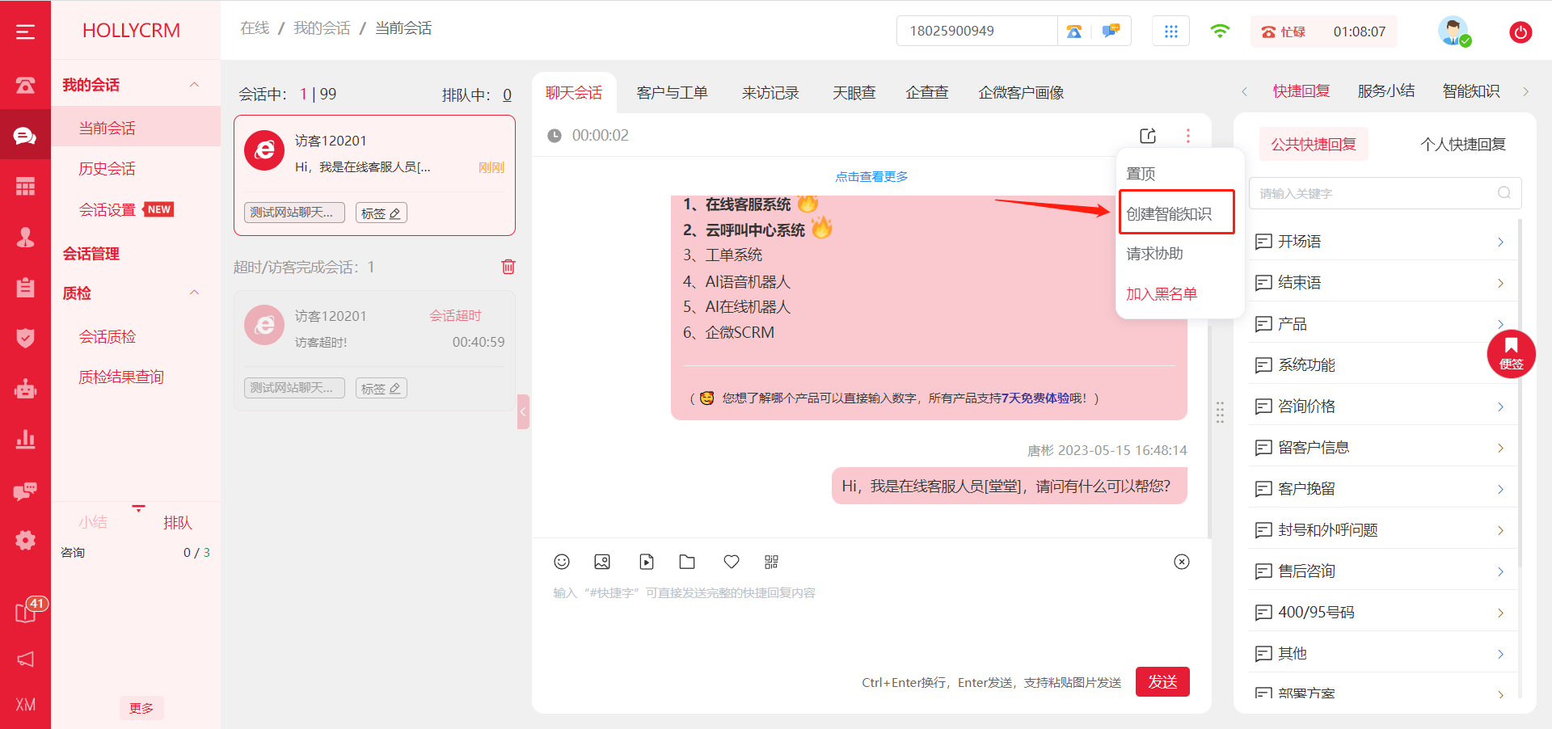
Task: Click 标签 edit button on active visitor card
Action: [x=382, y=213]
